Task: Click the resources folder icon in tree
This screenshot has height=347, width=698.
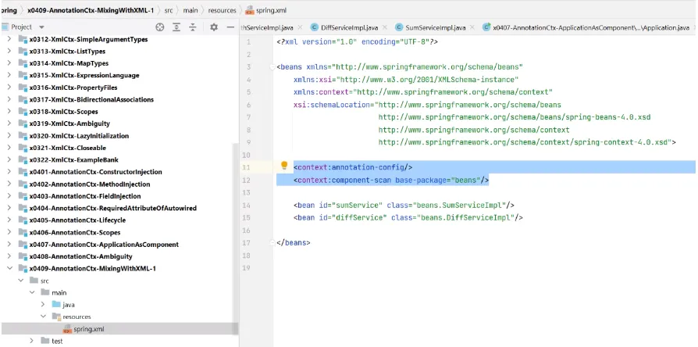Action: click(56, 317)
